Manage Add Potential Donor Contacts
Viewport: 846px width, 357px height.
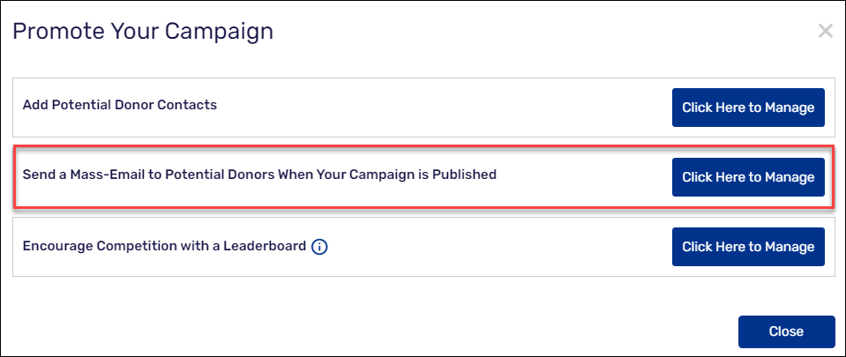pos(748,108)
